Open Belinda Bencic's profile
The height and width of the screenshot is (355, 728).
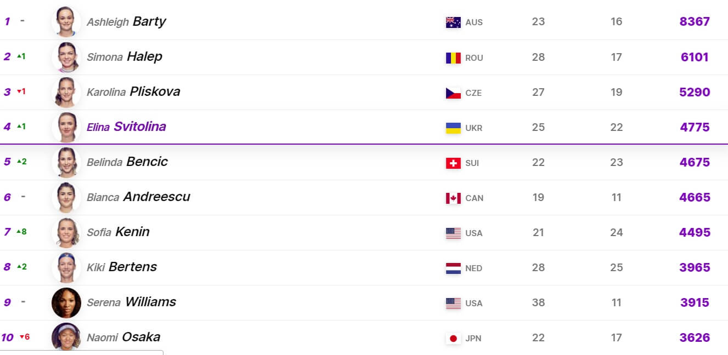pos(127,162)
